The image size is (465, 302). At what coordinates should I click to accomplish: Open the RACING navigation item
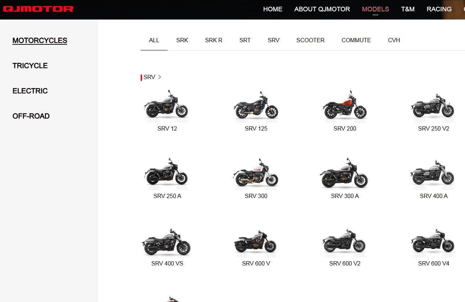(x=439, y=9)
